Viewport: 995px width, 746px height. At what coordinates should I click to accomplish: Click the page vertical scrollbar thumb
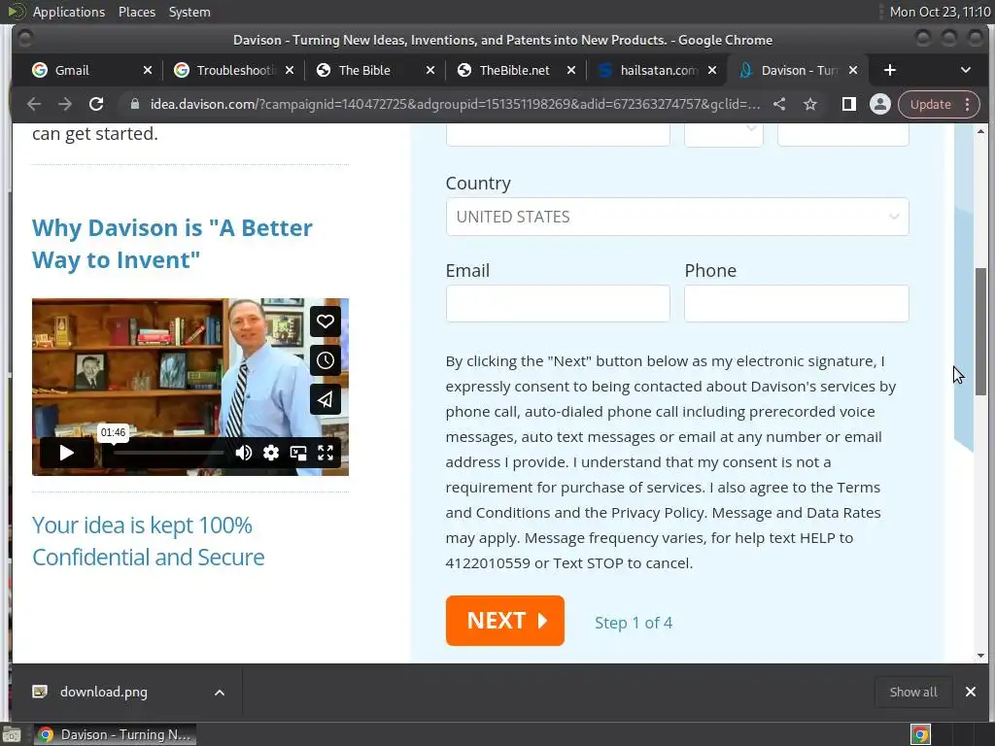(981, 332)
